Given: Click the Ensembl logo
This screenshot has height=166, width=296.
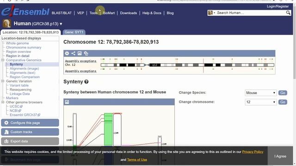Looking at the screenshot, I should point(25,11).
